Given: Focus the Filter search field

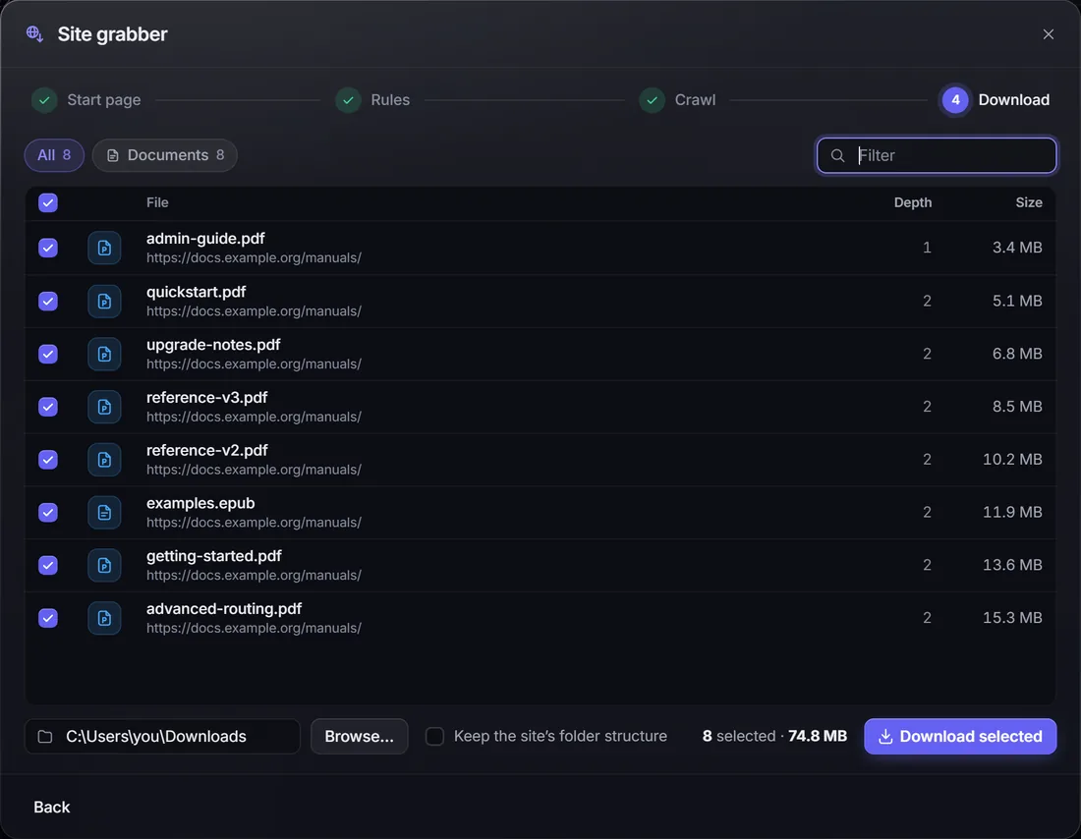Looking at the screenshot, I should point(937,156).
